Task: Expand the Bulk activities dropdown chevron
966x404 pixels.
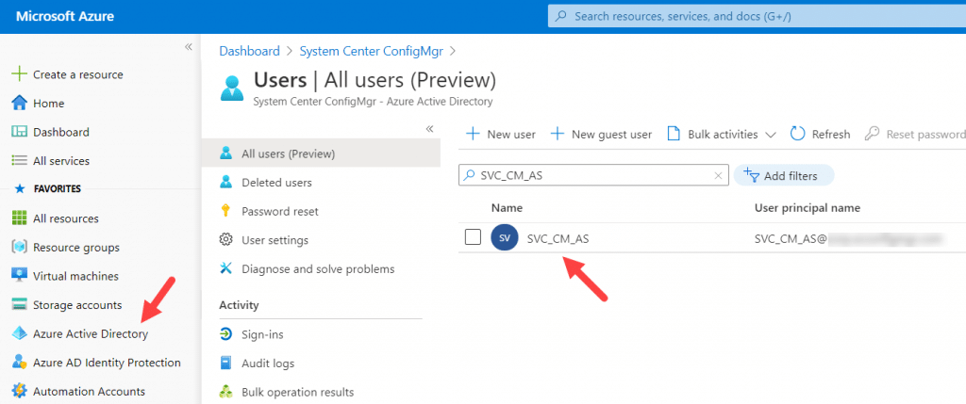Action: [x=770, y=135]
